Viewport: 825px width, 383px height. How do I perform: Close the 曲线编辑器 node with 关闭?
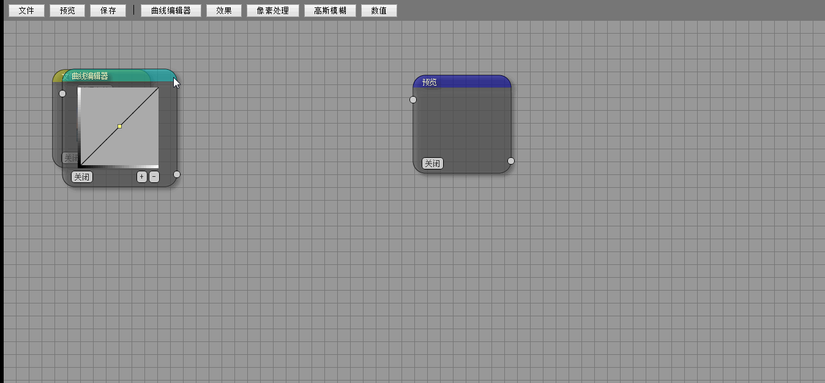[82, 177]
